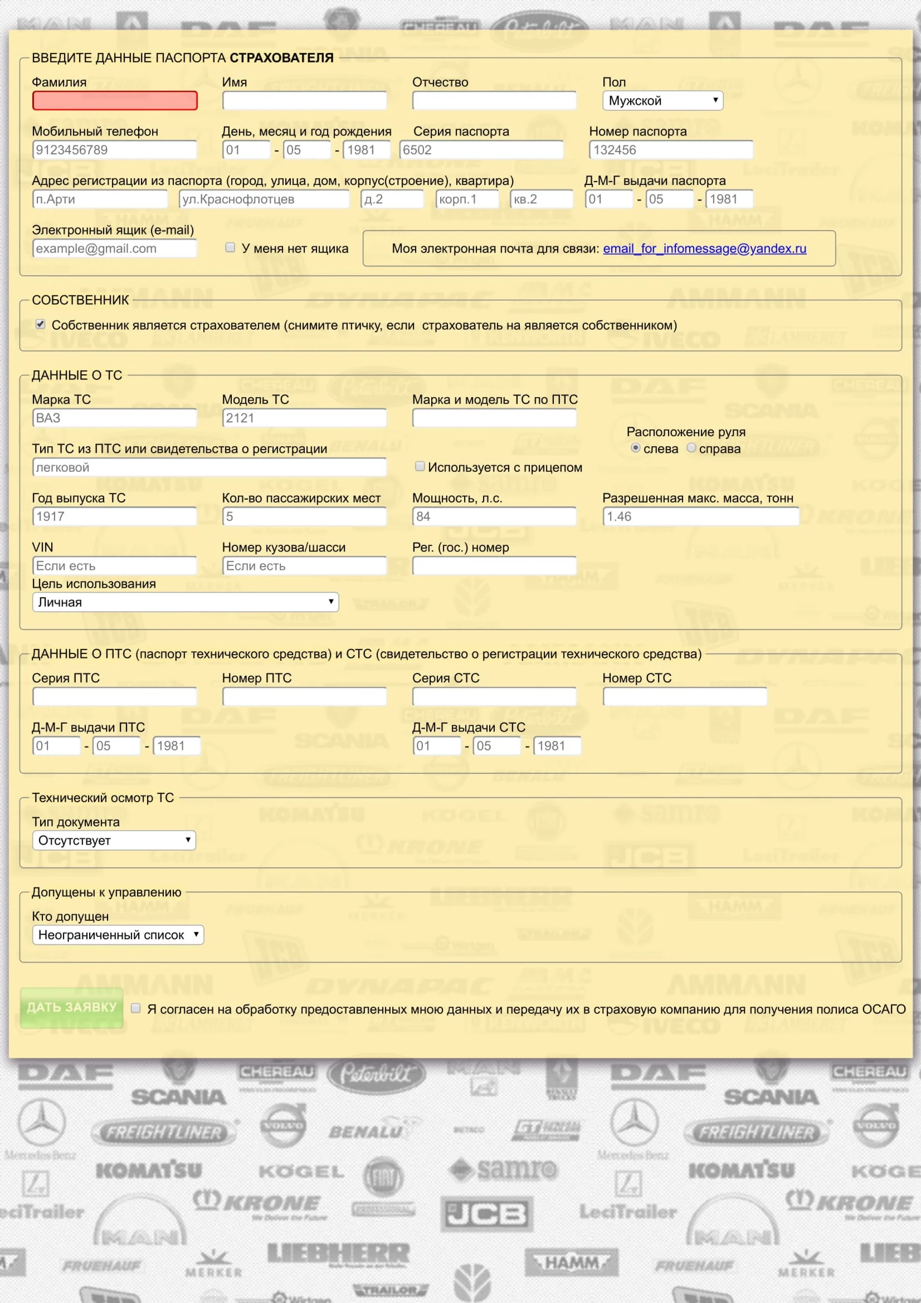Focus the red 'Фамилия' field
The width and height of the screenshot is (921, 1303).
[x=115, y=100]
